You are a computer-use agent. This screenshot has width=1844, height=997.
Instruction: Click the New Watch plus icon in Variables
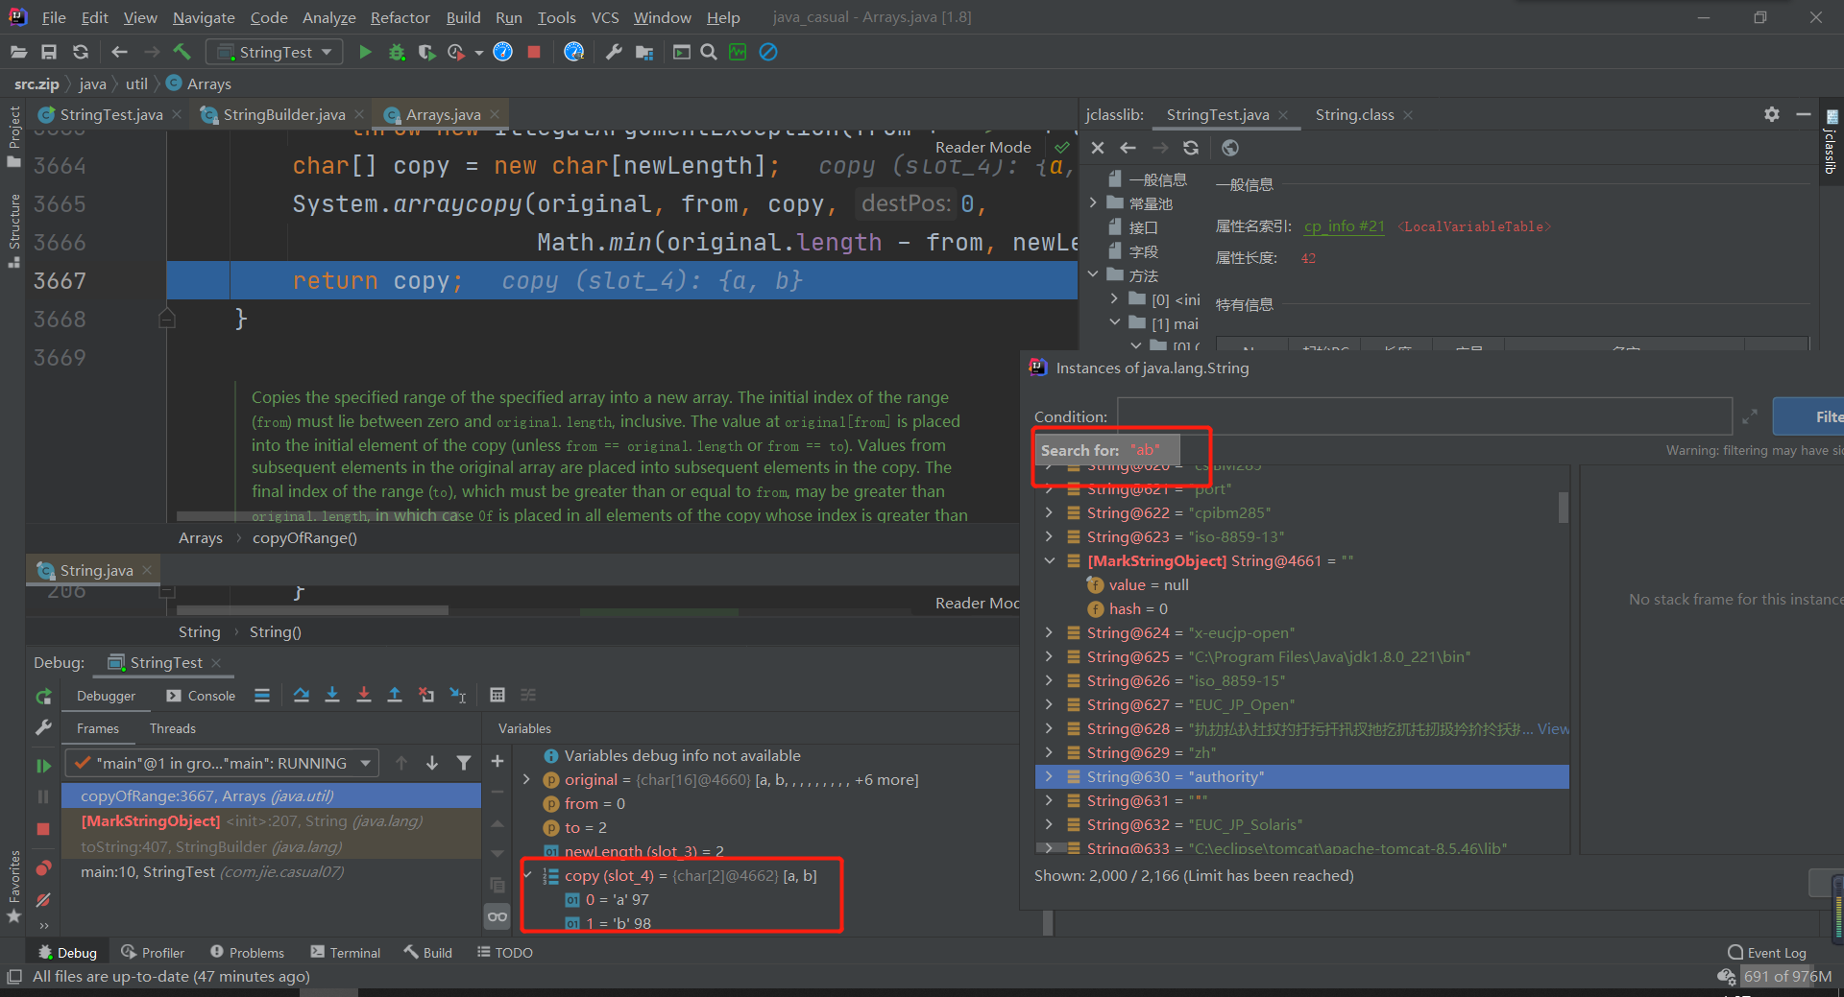(x=497, y=762)
